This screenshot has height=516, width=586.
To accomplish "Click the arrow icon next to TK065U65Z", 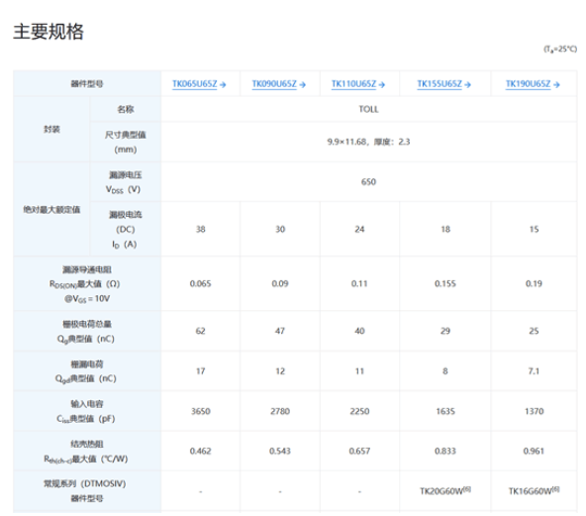I will (x=223, y=85).
